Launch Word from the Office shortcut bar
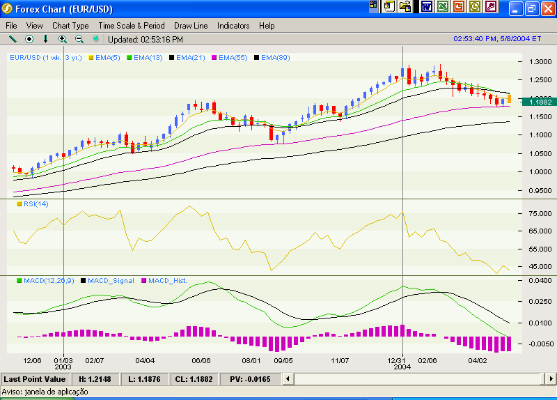 tap(426, 7)
